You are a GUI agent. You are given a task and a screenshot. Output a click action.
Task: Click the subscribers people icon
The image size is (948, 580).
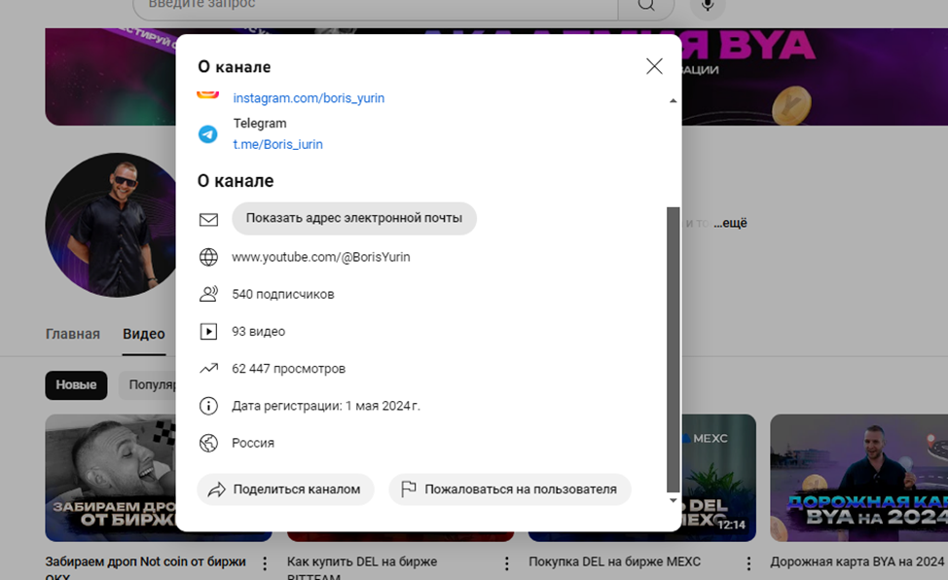[208, 294]
